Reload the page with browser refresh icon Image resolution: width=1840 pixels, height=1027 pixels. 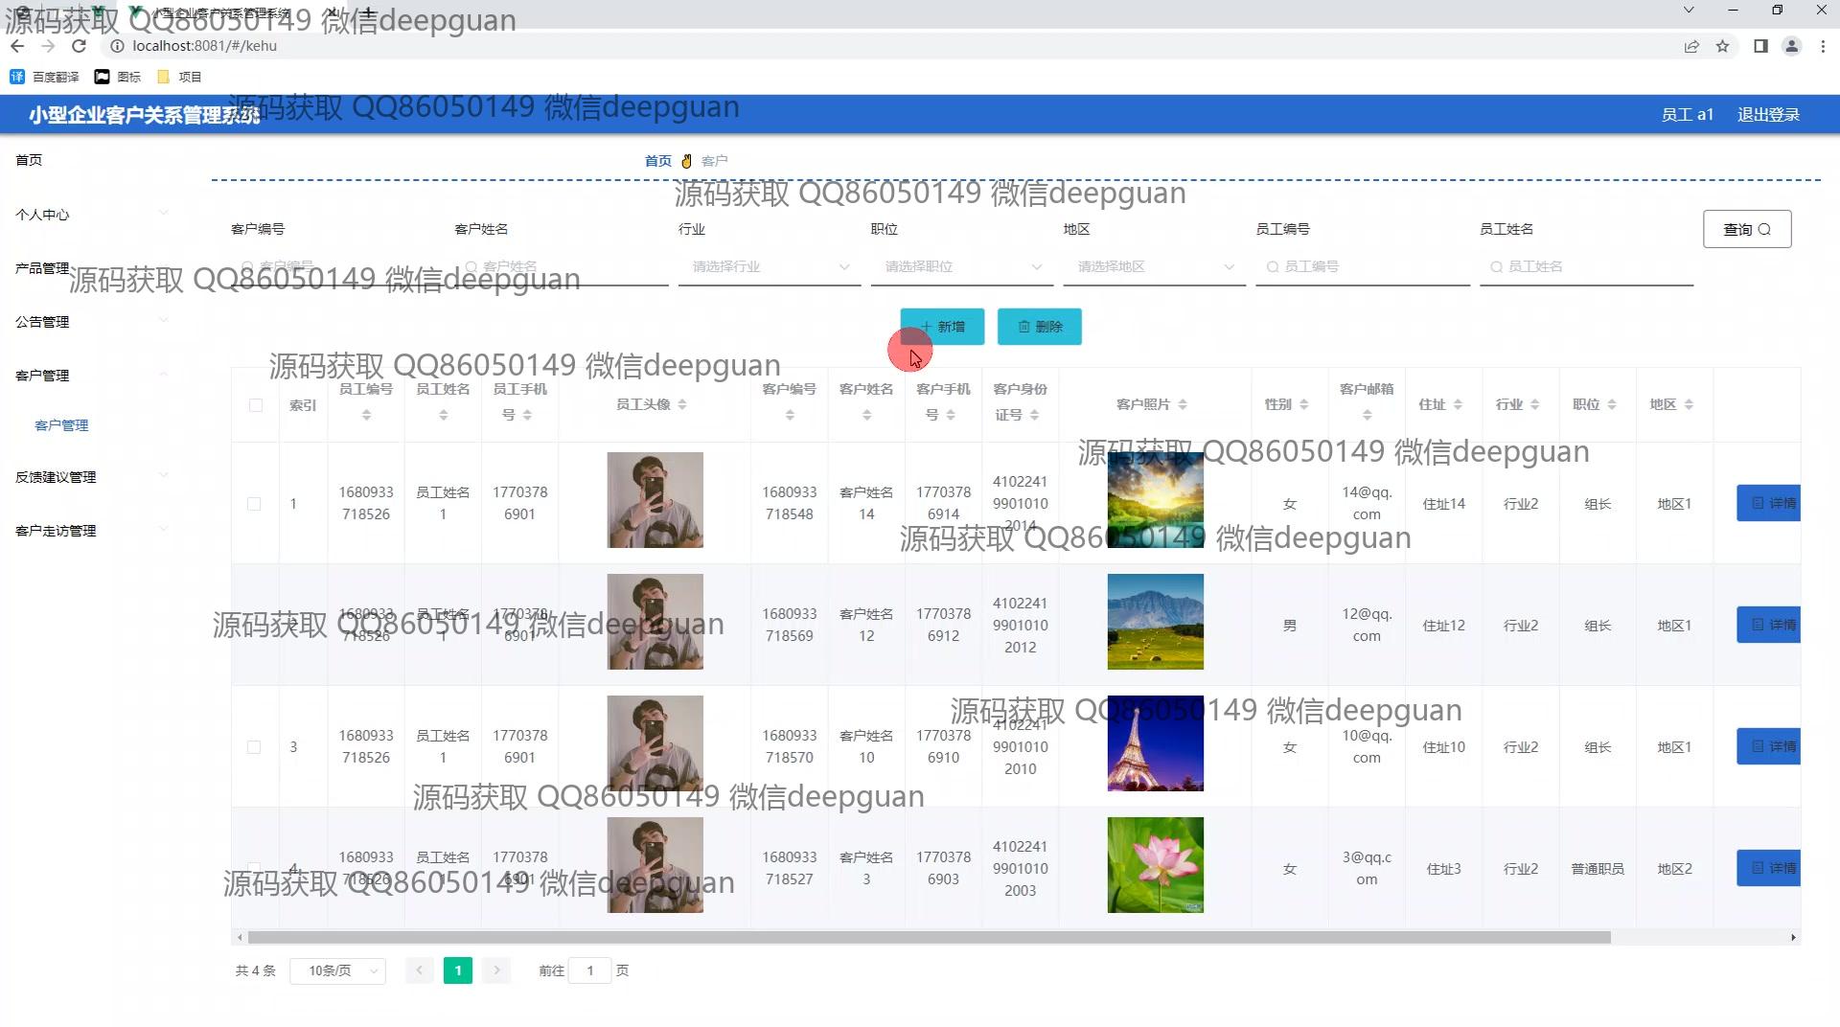[x=80, y=46]
